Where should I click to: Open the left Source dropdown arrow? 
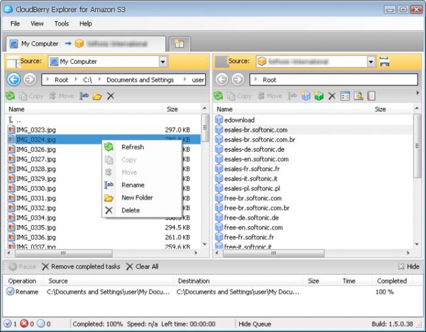click(163, 62)
